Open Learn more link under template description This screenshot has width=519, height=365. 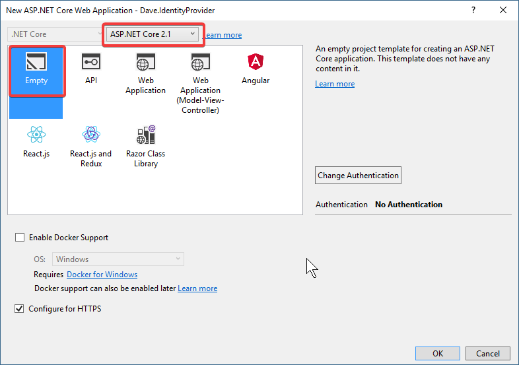[x=335, y=84]
